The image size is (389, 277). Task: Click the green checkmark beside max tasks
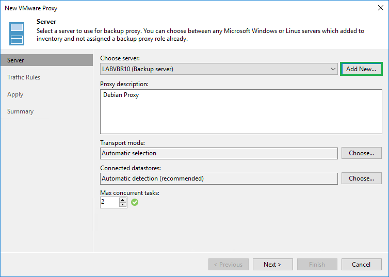(x=135, y=202)
